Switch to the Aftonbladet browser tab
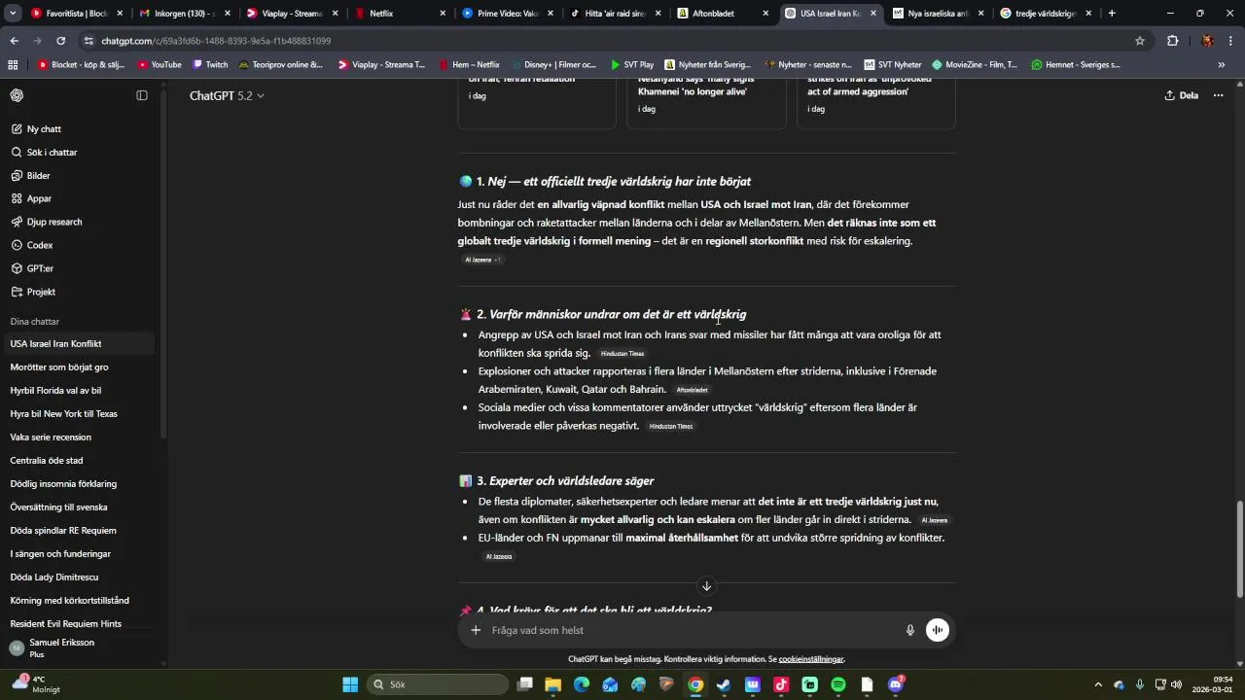 pyautogui.click(x=722, y=14)
